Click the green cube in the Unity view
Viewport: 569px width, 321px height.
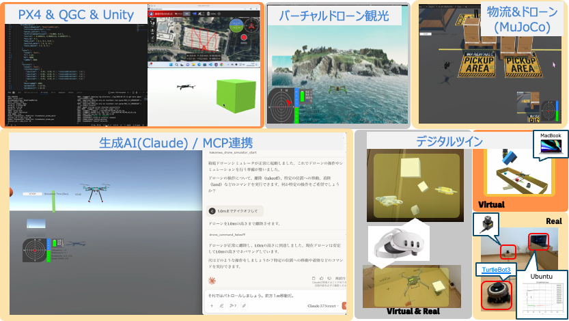point(236,96)
